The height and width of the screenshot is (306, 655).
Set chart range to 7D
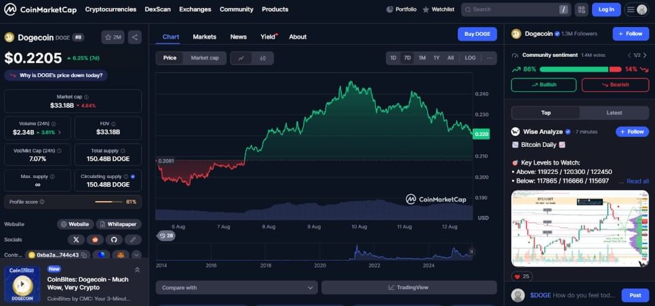tap(408, 58)
